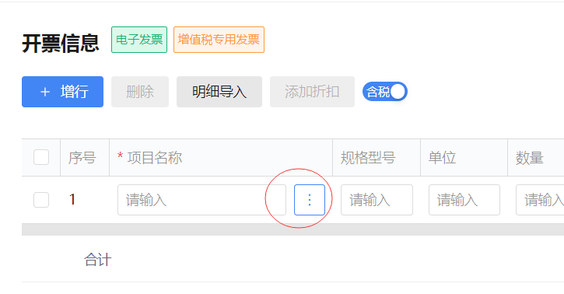Check the select-all checkbox in table header

tap(41, 157)
